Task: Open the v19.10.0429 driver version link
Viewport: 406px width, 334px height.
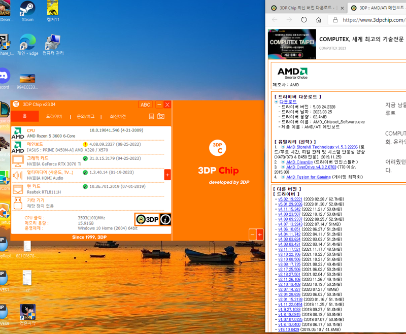Action: tap(288, 329)
